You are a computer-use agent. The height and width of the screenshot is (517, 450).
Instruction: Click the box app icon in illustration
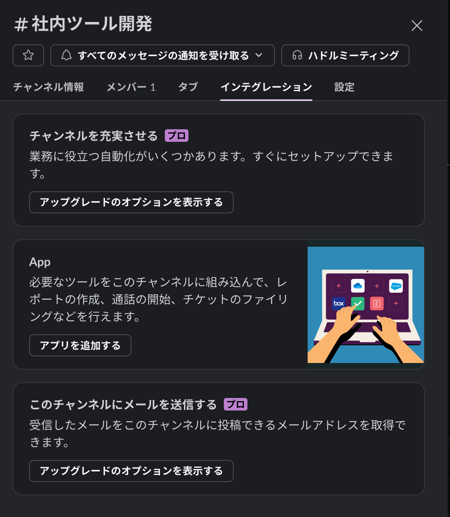click(x=339, y=303)
